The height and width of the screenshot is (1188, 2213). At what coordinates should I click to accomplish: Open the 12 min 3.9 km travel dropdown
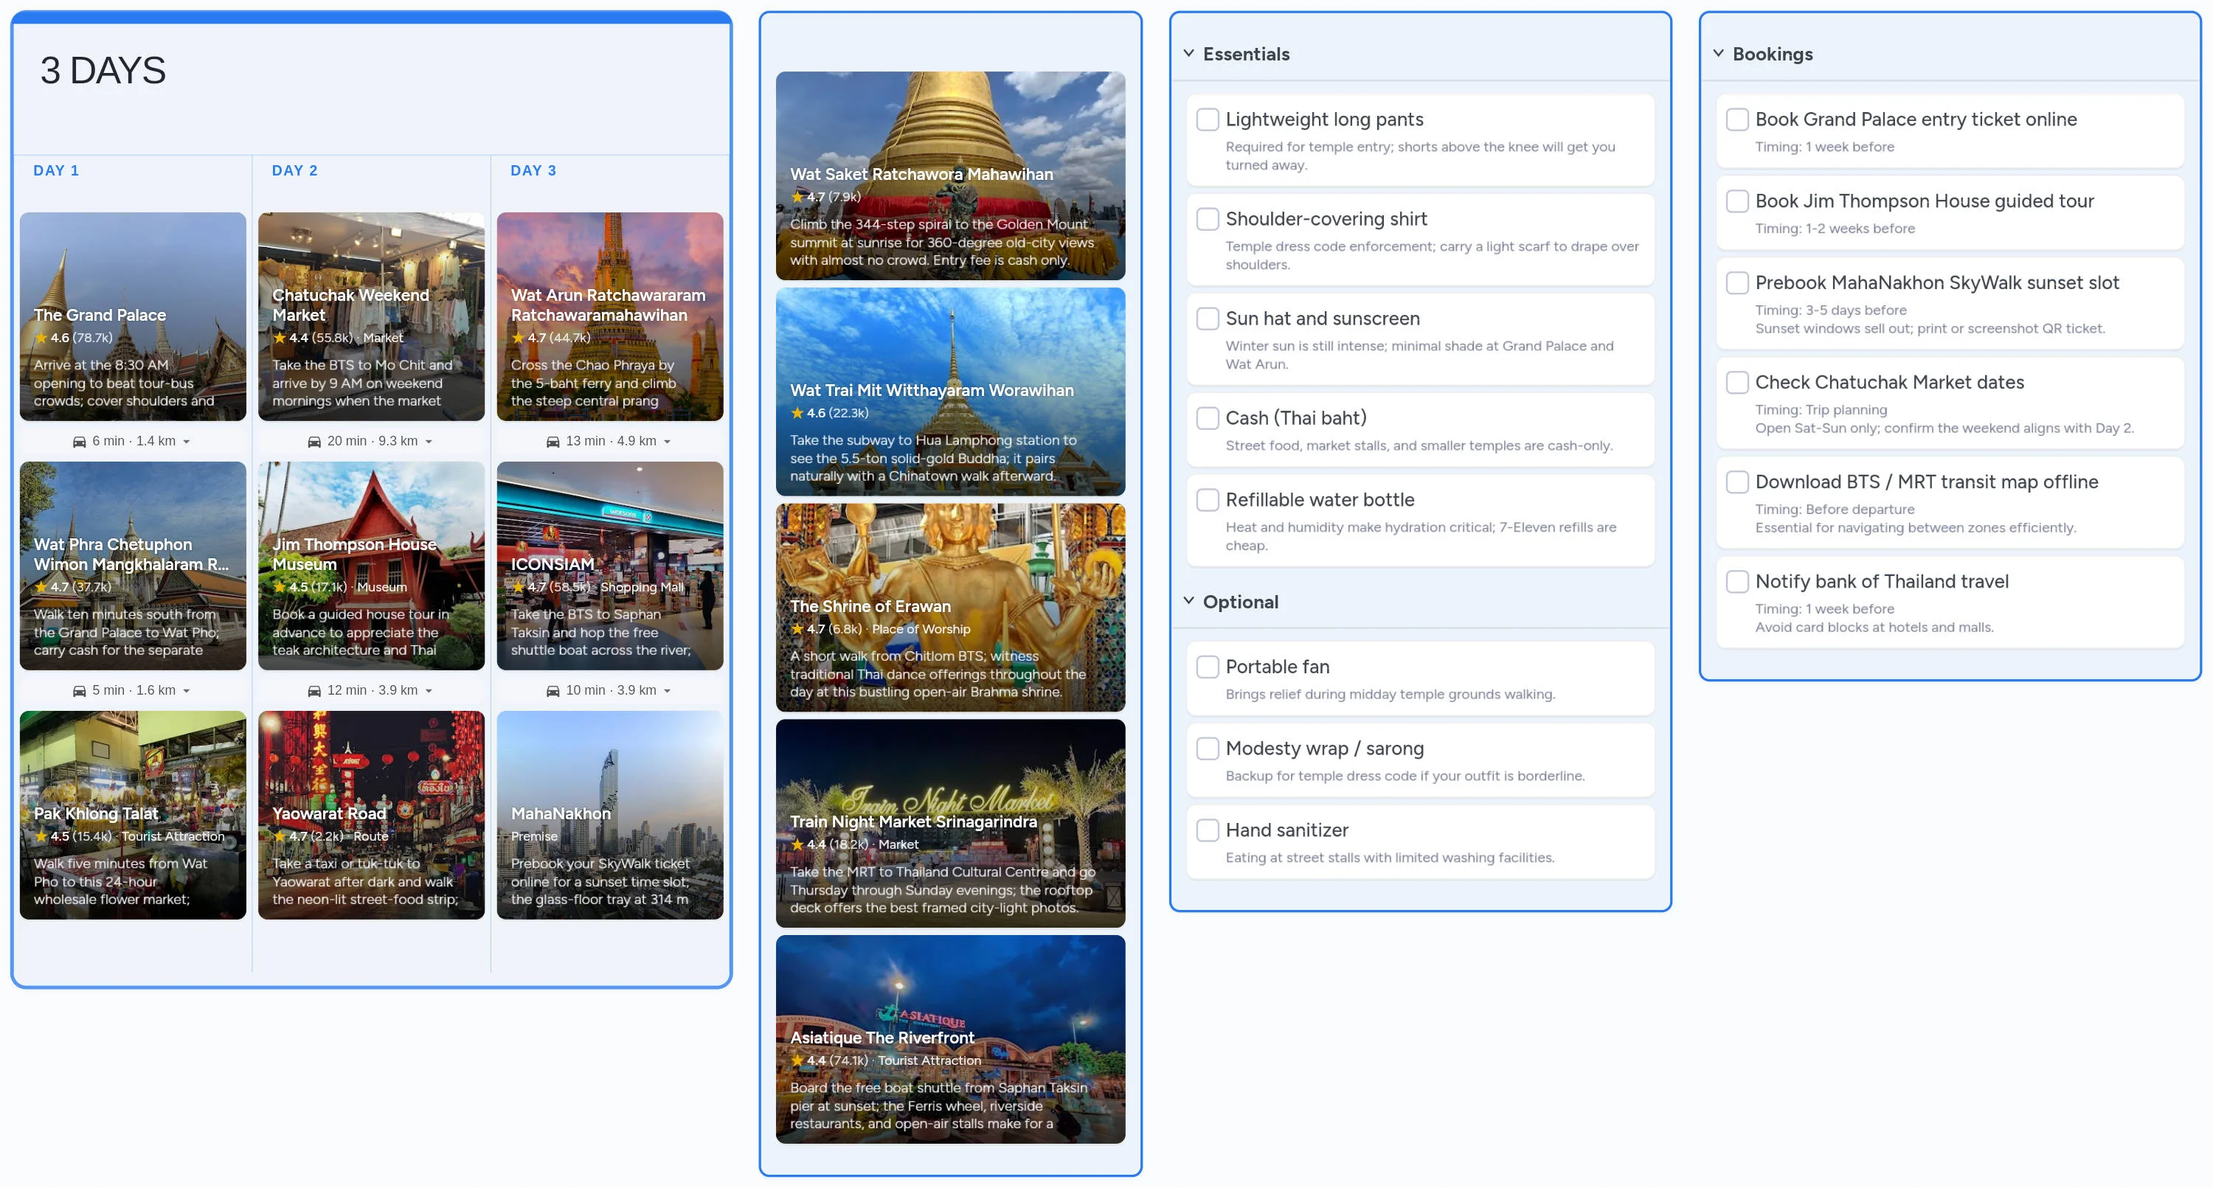pyautogui.click(x=429, y=691)
